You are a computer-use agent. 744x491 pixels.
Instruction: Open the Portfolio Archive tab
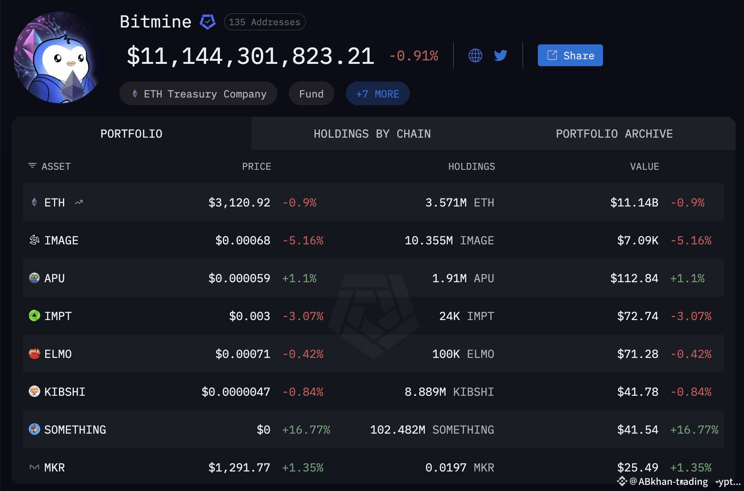(x=614, y=134)
